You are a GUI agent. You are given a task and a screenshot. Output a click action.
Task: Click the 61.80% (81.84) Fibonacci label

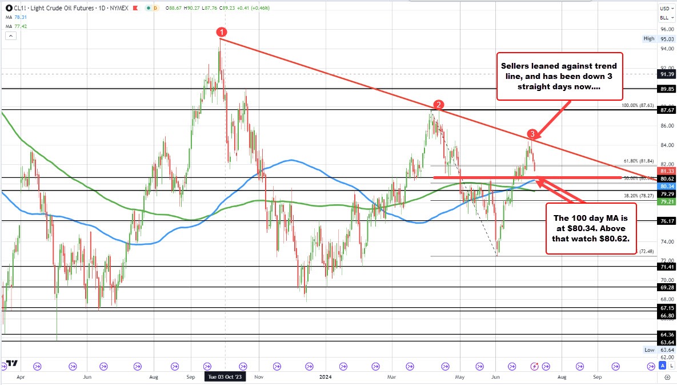[x=639, y=161]
